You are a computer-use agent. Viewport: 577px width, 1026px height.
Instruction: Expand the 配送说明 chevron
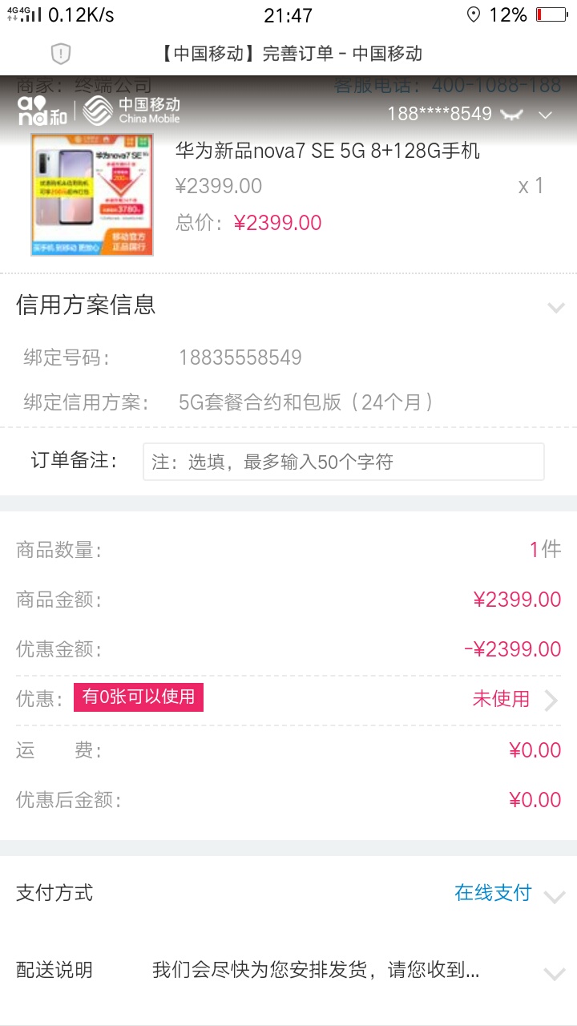(x=555, y=975)
